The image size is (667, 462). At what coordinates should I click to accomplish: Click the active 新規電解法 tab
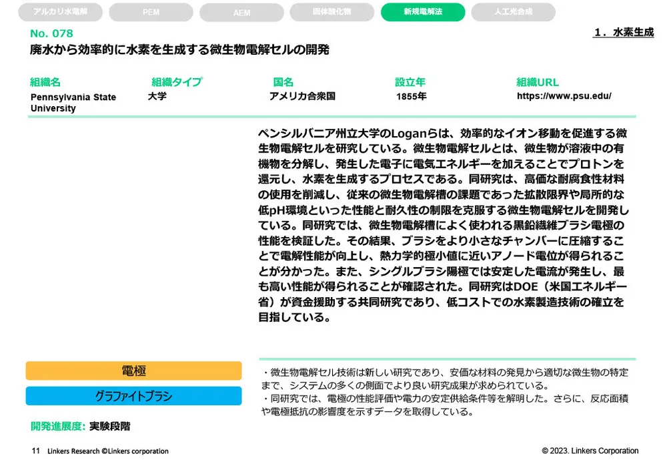point(423,12)
